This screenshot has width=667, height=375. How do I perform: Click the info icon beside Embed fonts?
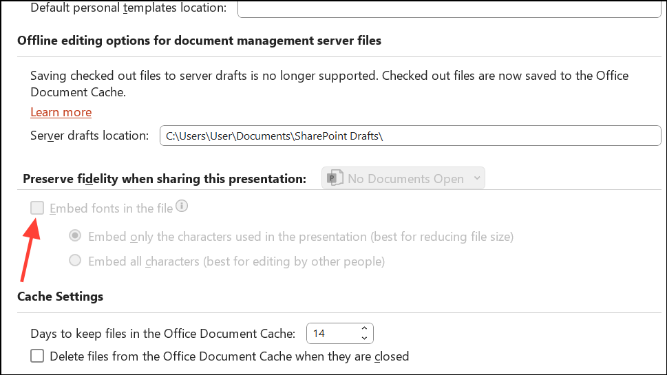pos(182,206)
